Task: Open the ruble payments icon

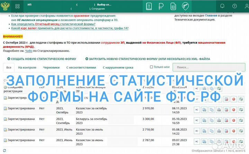Action: (161, 7)
